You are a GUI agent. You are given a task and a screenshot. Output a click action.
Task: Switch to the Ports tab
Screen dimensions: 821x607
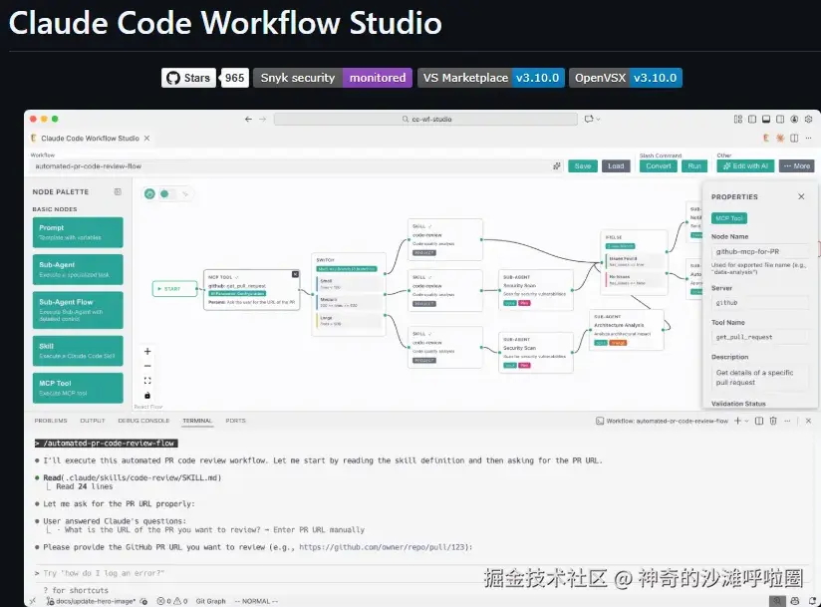click(x=235, y=421)
